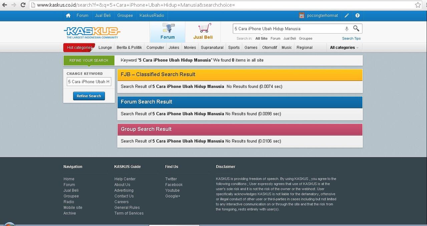427x226 pixels.
Task: Open the Games category
Action: [251, 48]
